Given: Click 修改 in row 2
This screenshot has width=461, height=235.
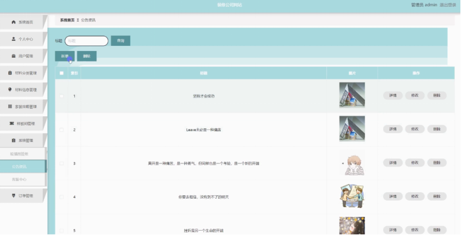Looking at the screenshot, I should (x=414, y=129).
